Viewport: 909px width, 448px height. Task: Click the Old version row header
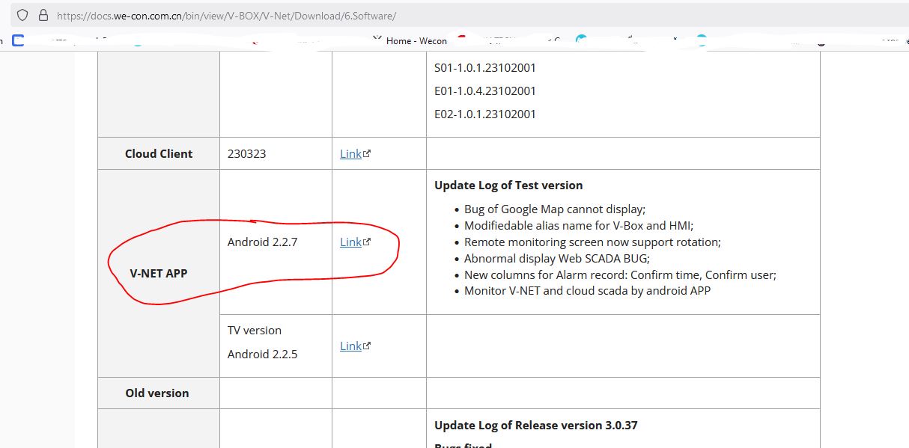point(157,393)
